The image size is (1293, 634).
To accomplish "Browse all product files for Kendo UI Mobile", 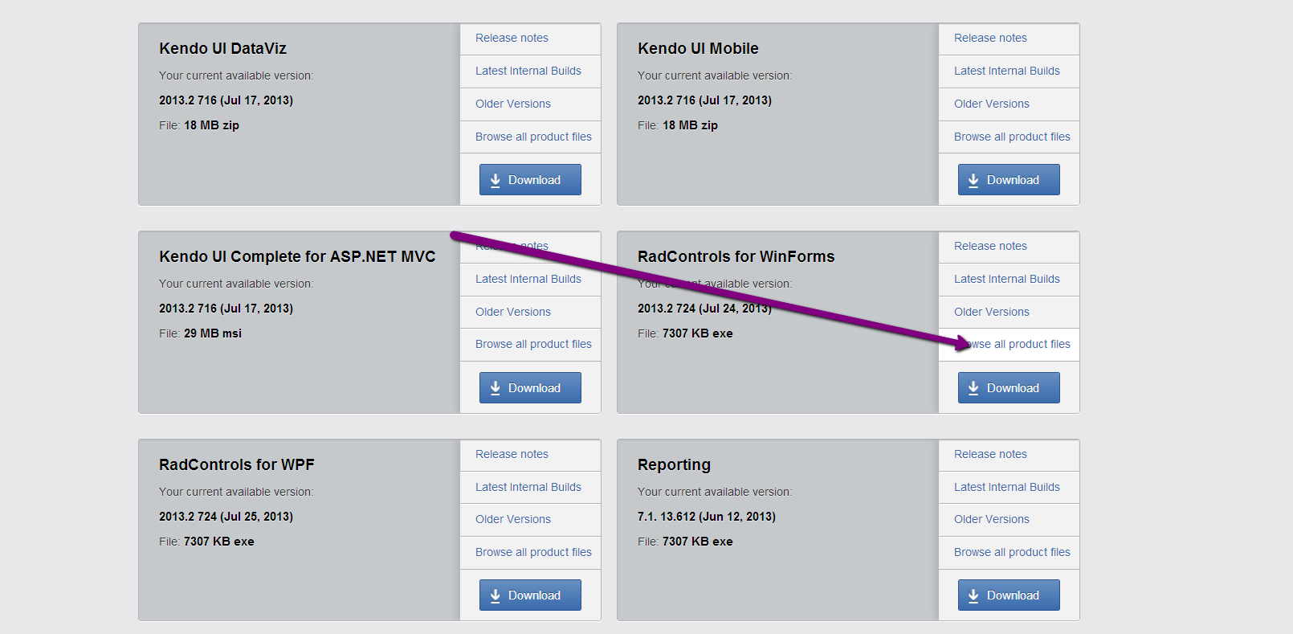I will (1012, 137).
